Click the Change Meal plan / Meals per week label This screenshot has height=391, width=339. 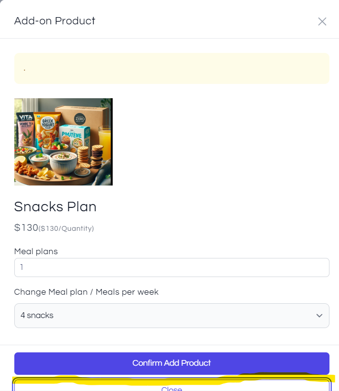[86, 292]
